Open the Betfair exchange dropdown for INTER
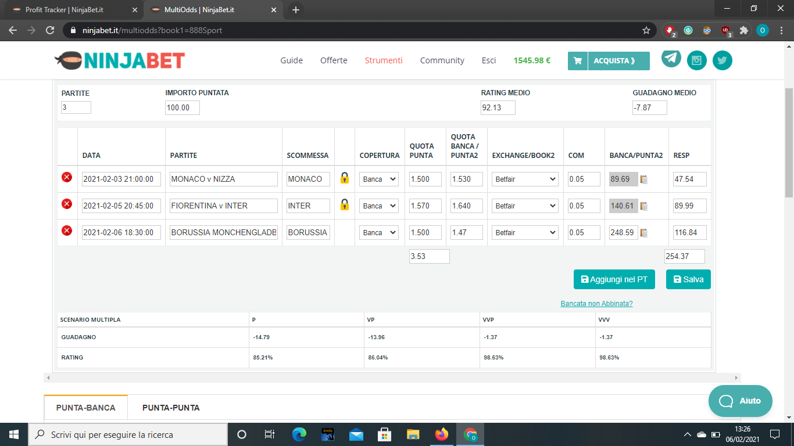Screen dimensions: 794x446 (x=525, y=206)
